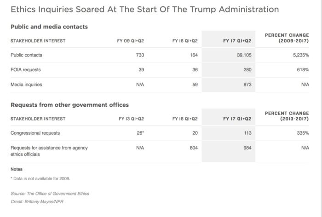Click 'Requests from other government offices' heading
322x217 pixels.
pos(69,105)
